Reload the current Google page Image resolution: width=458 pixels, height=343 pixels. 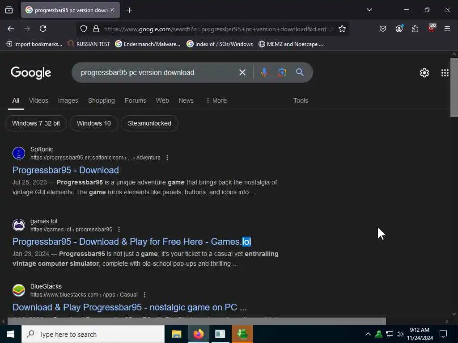[43, 29]
